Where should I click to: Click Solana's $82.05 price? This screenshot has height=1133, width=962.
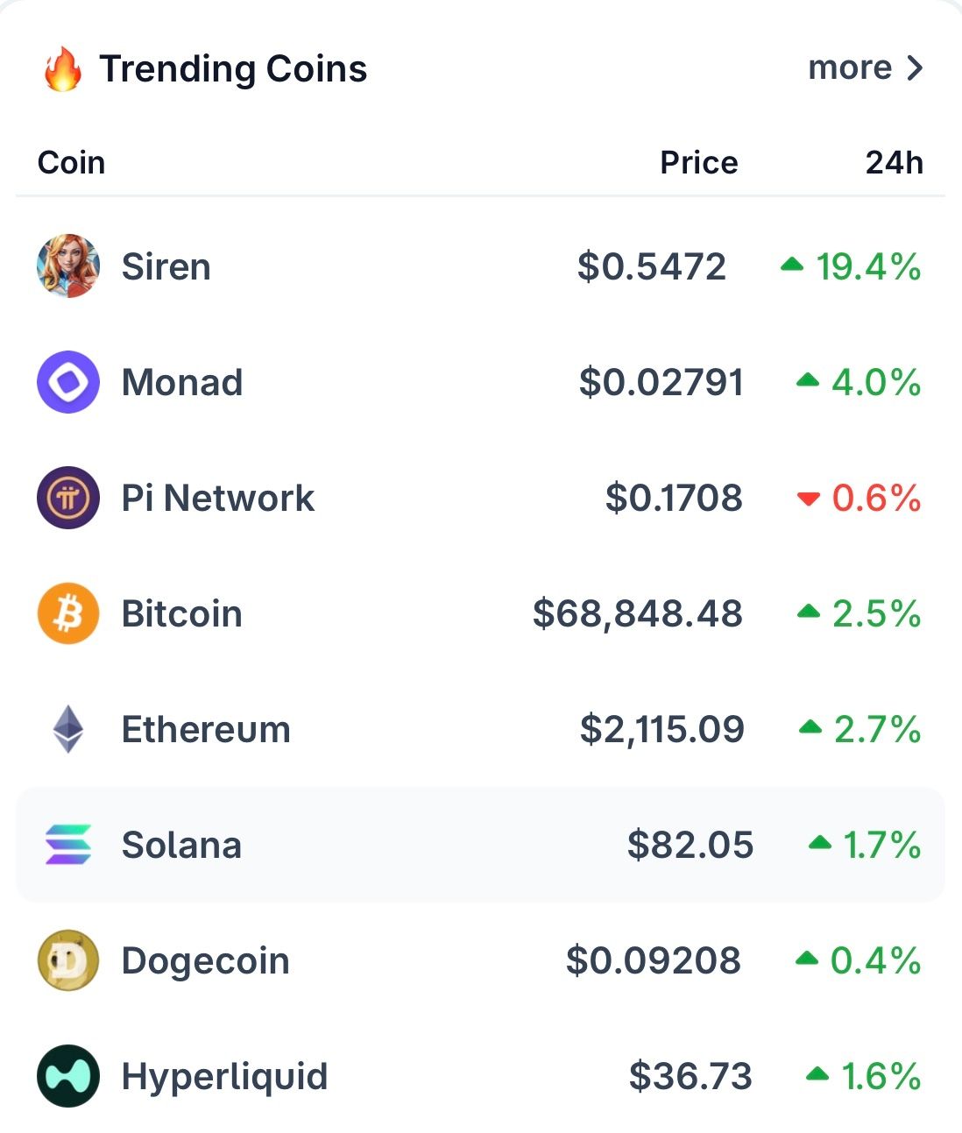point(690,845)
